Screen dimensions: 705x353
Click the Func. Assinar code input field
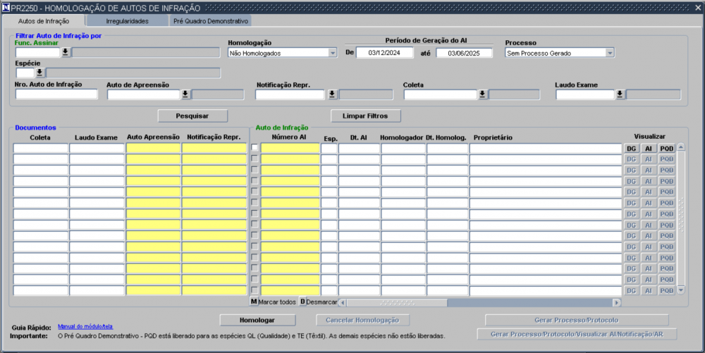[x=38, y=52]
